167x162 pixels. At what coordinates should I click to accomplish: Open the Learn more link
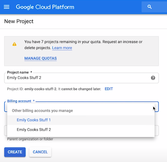[x=62, y=48]
